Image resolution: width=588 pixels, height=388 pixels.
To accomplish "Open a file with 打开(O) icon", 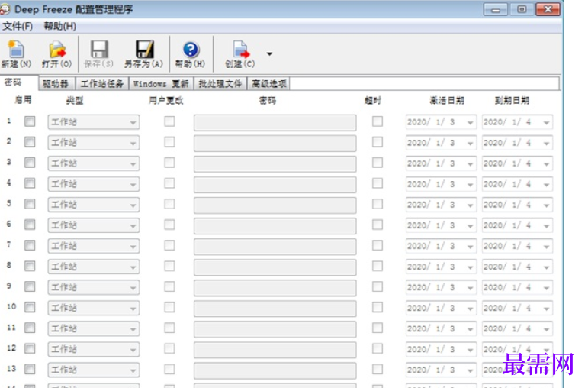I will pos(57,54).
